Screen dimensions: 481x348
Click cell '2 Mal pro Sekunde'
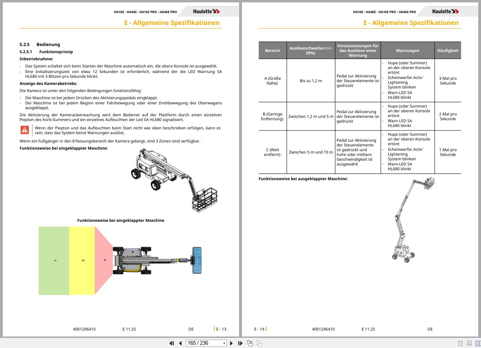click(x=448, y=116)
